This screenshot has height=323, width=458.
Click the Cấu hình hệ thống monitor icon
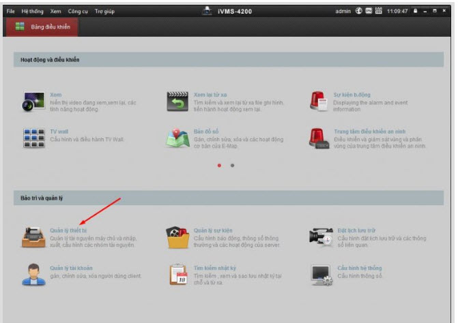321,274
